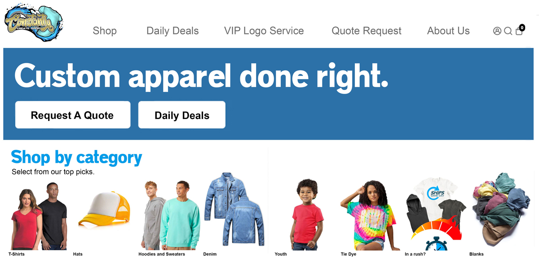Choose the Tie Dye shirt image
Screen dimensions: 539x265
pos(369,215)
